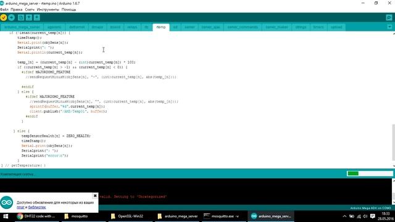Screen dimensions: 395x222
Task: Switch to the sd tab
Action: (175, 27)
